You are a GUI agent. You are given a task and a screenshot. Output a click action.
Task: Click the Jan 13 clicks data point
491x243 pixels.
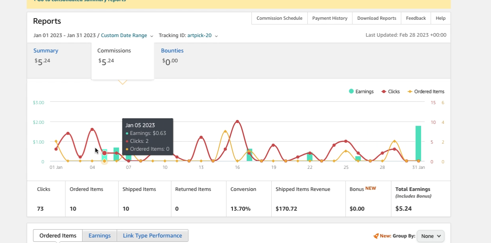coord(201,137)
